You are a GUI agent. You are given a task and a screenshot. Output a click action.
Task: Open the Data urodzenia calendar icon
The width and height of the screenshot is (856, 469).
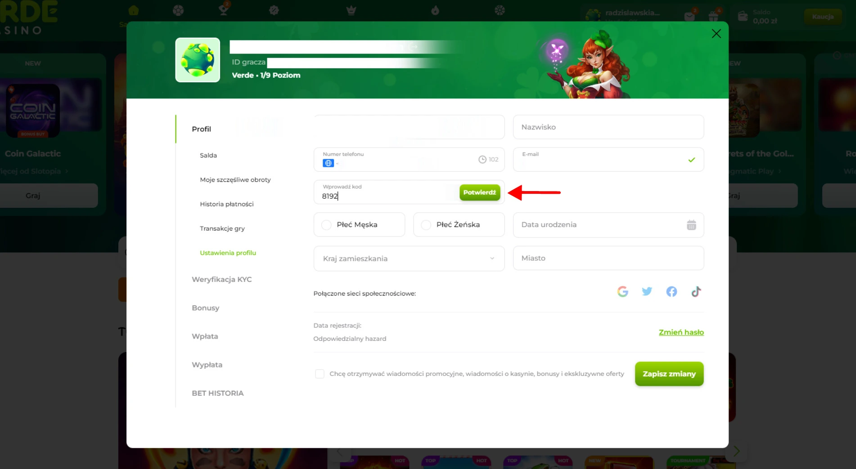pos(691,225)
